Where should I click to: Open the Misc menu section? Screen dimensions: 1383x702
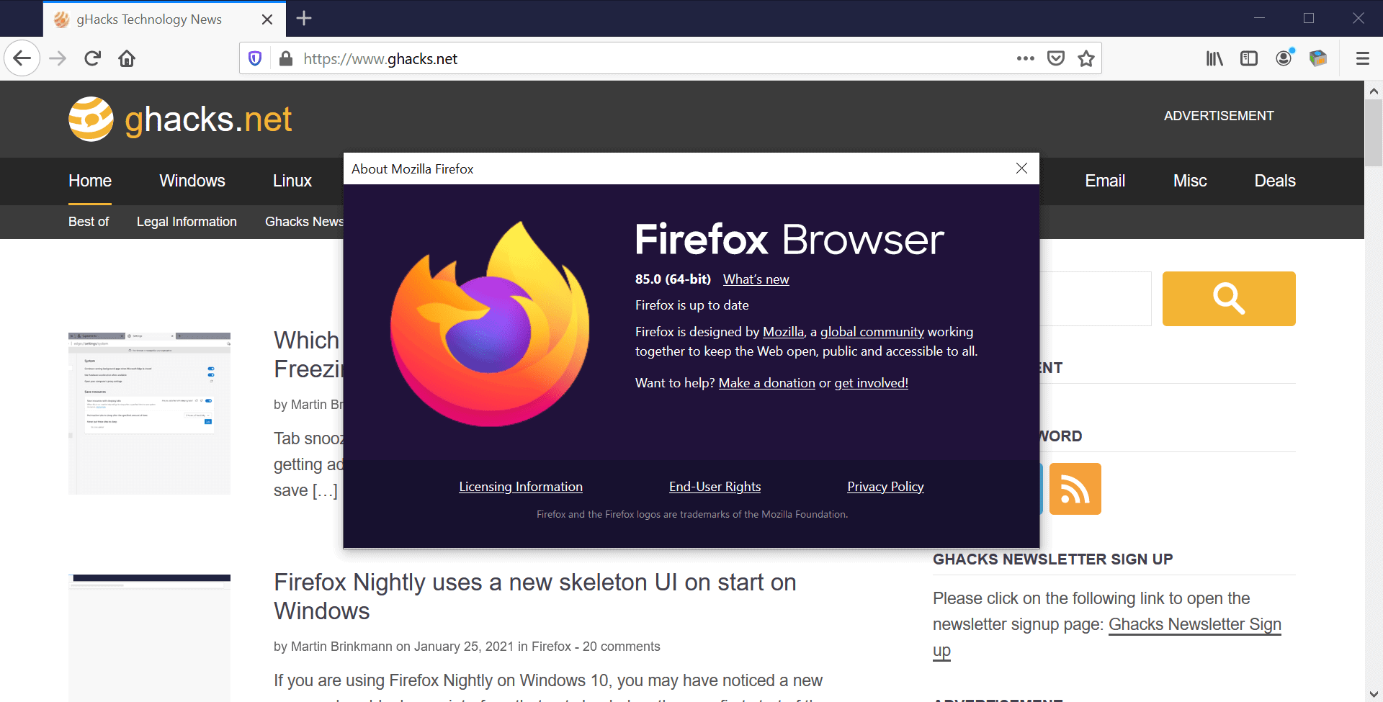coord(1190,181)
